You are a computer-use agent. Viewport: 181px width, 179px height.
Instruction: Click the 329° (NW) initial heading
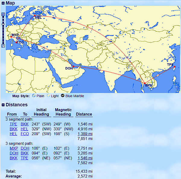pos(41,129)
